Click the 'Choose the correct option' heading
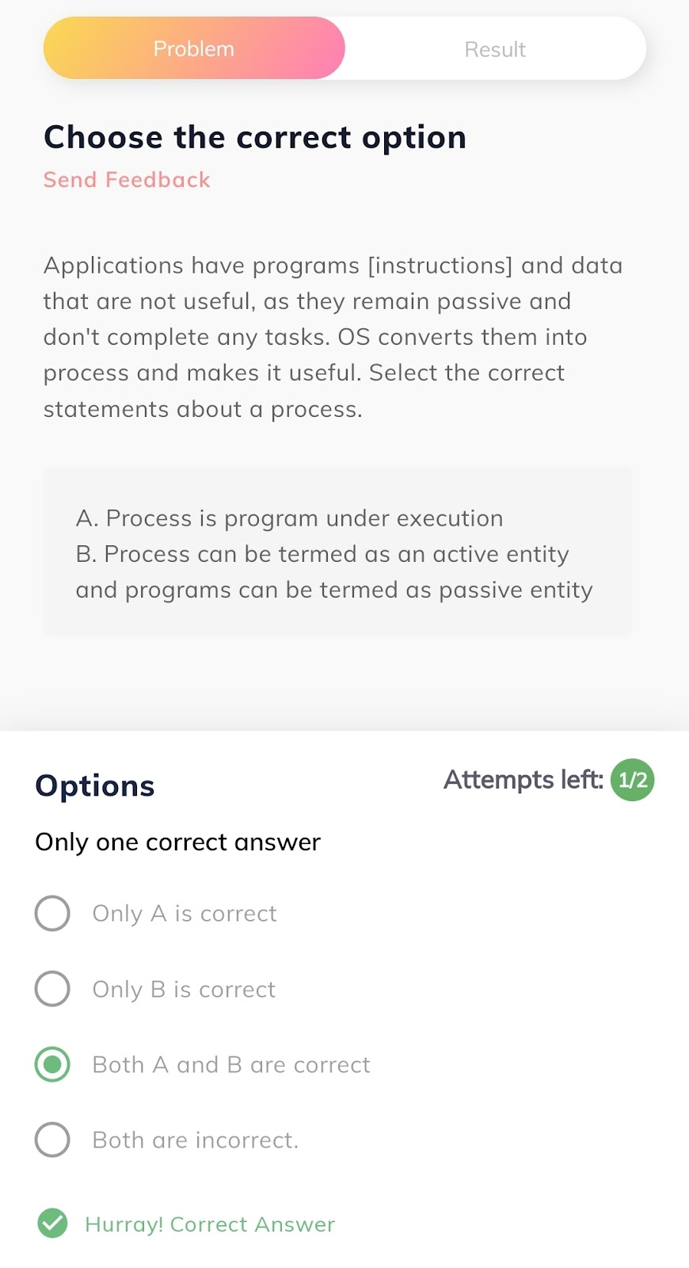The image size is (689, 1268). [255, 137]
